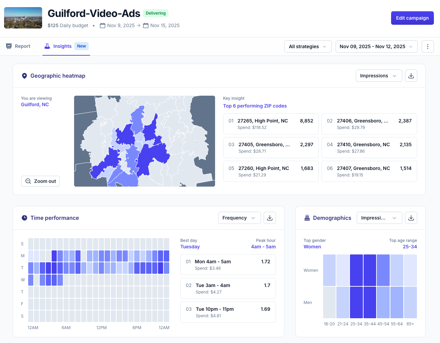The width and height of the screenshot is (440, 343).
Task: Open the heatmap Impressions metric dropdown
Action: [379, 76]
